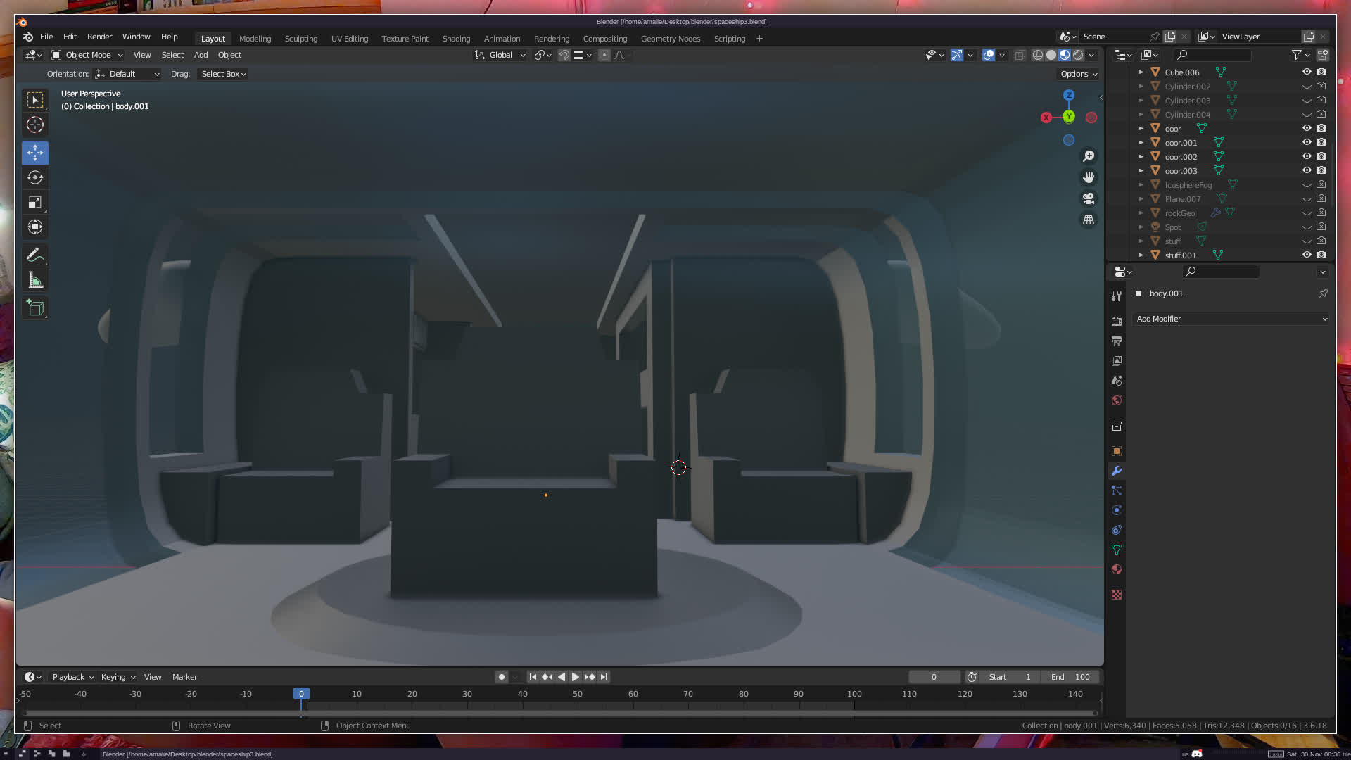Choose the Add Cube tool
This screenshot has width=1351, height=760.
35,308
